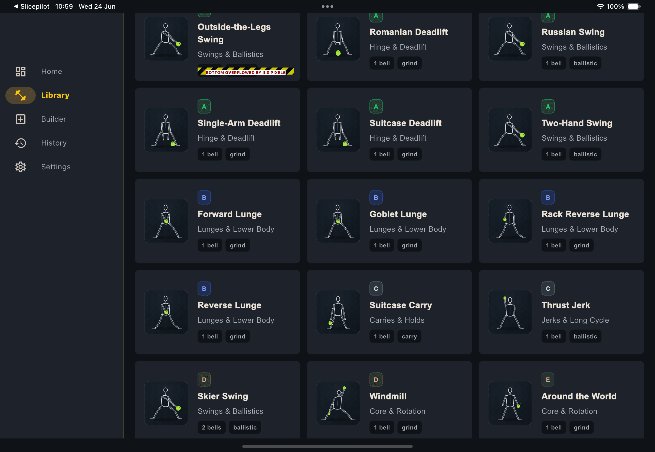Open the Windmill exercise title
This screenshot has width=655, height=452.
point(388,396)
